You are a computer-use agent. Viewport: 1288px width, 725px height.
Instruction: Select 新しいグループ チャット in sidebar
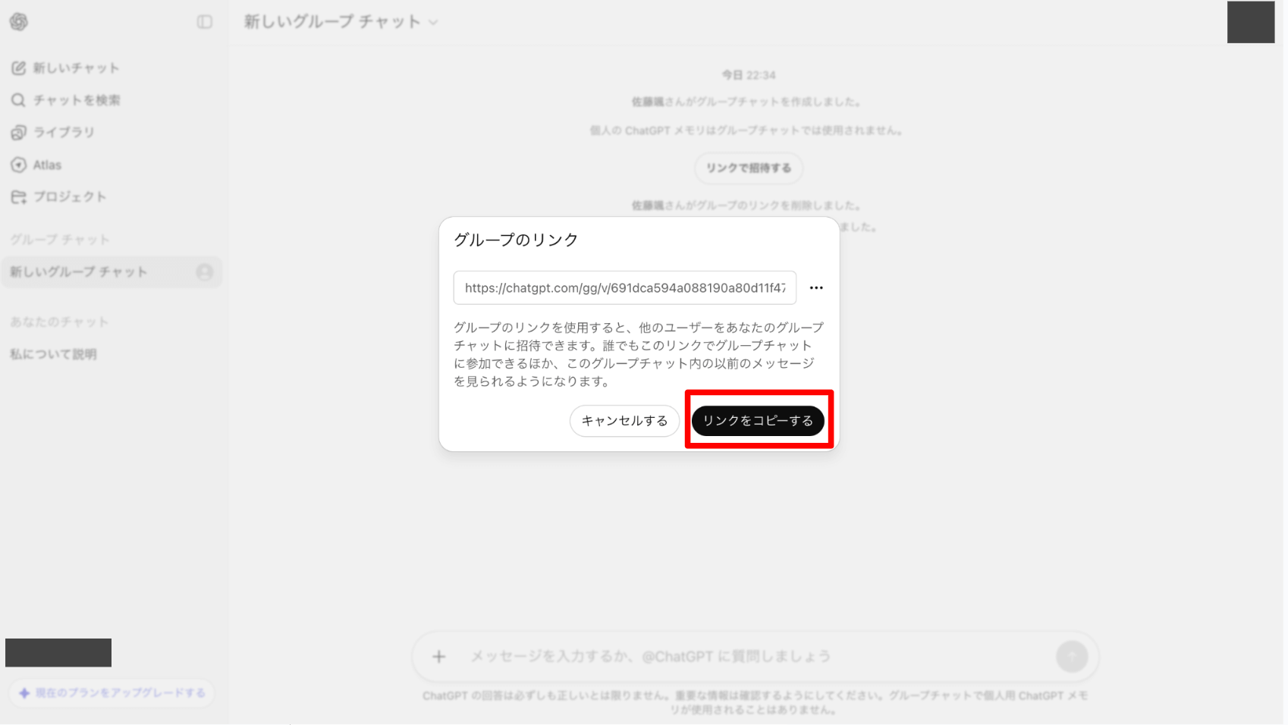79,272
